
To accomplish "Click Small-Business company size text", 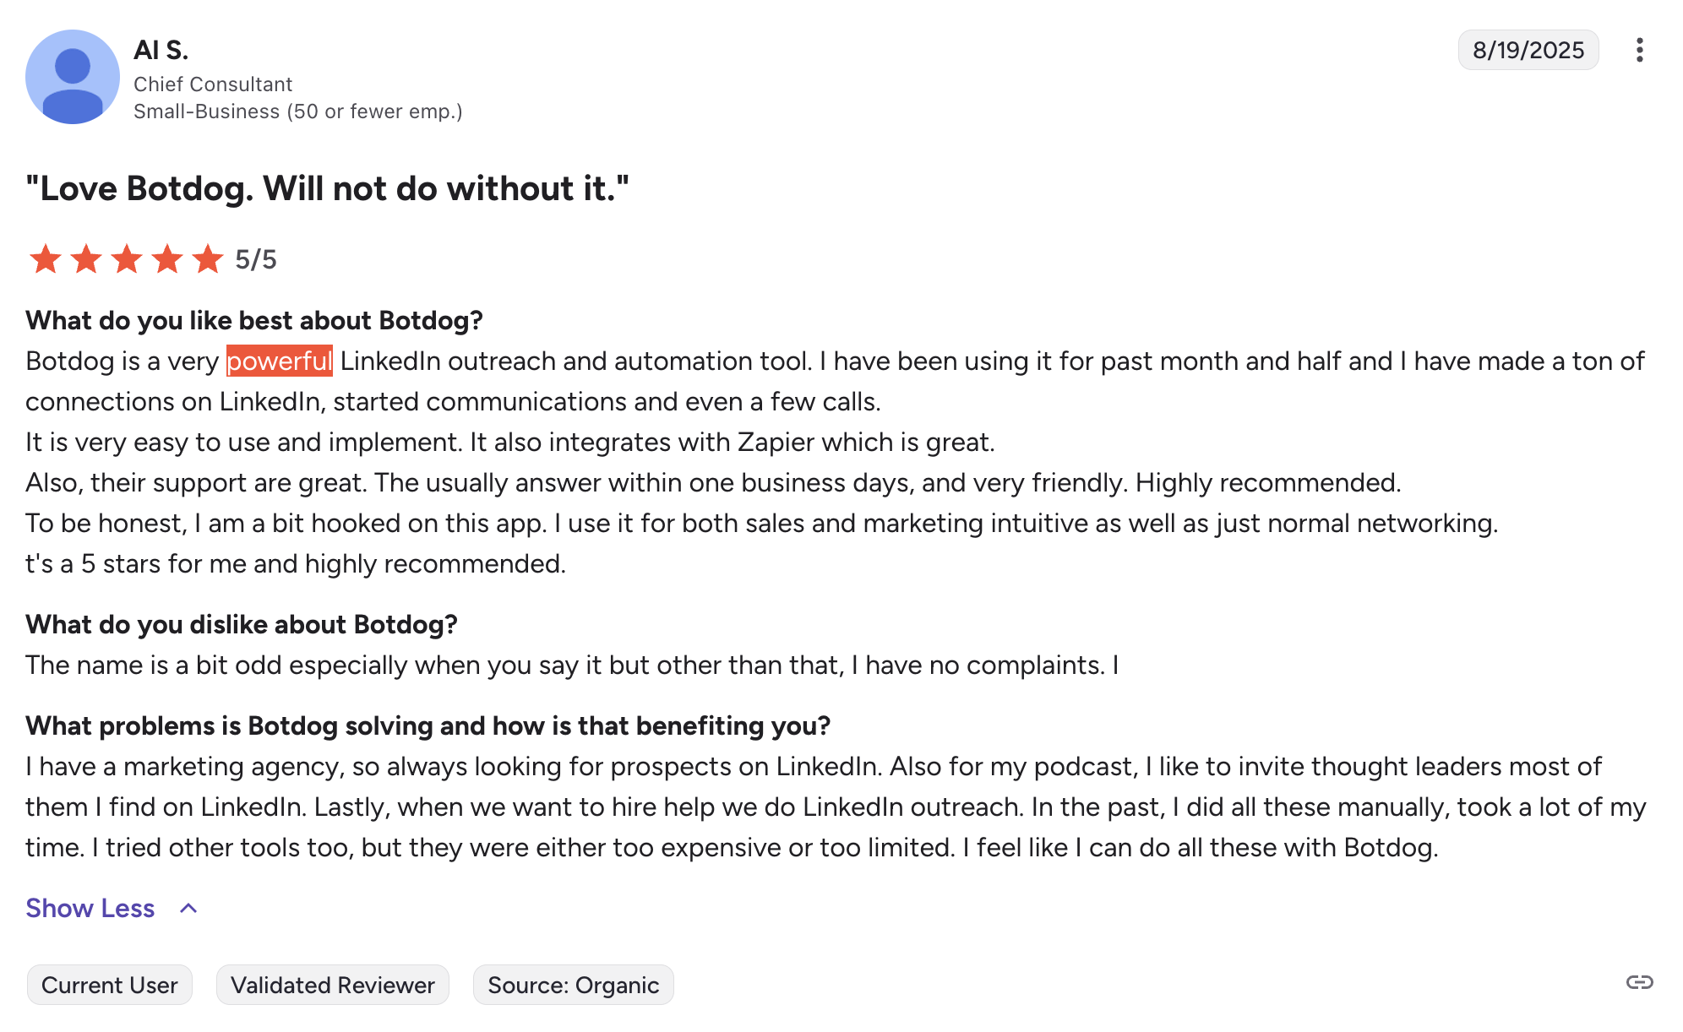I will [297, 111].
